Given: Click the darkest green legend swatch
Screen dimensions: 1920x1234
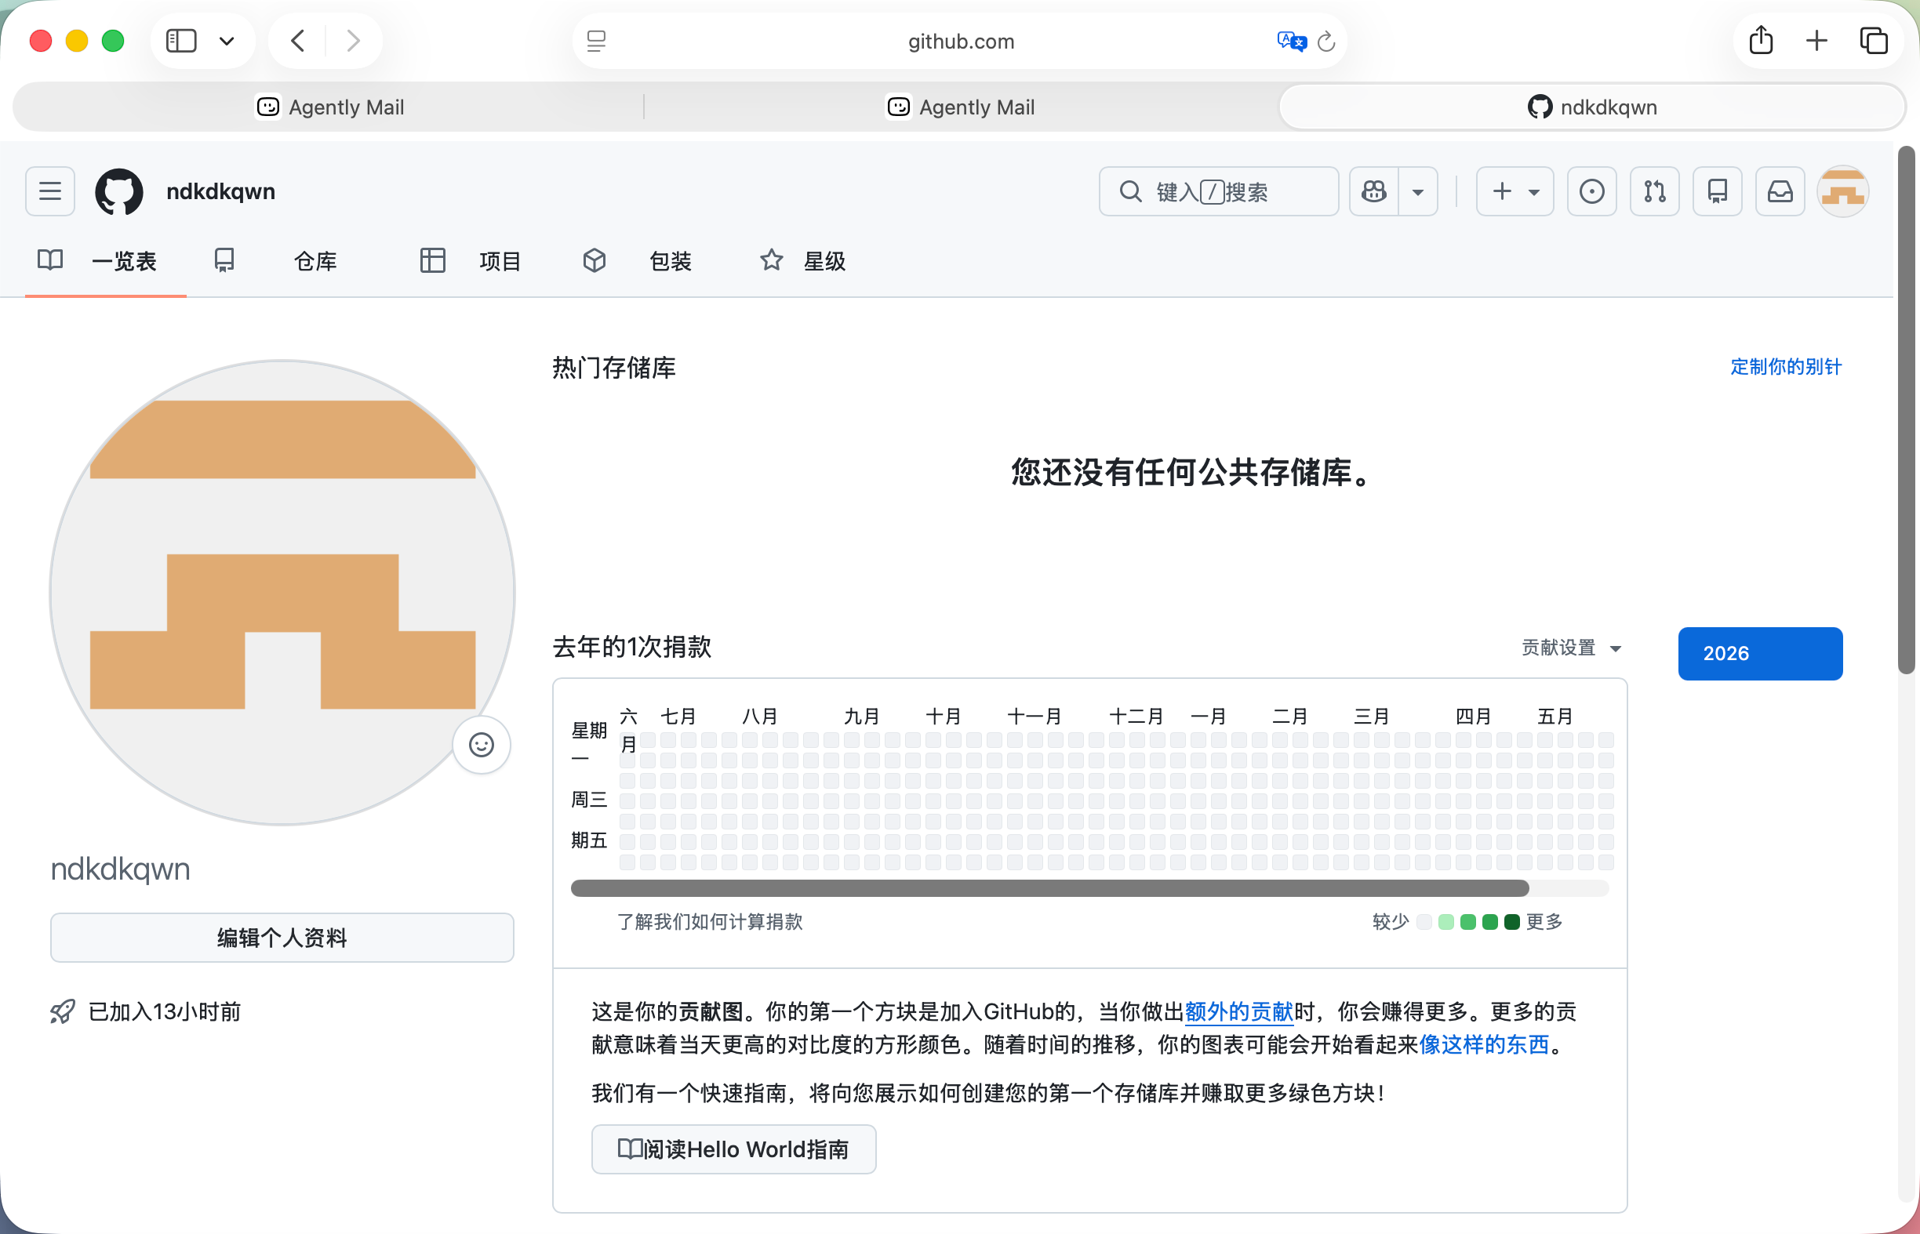Looking at the screenshot, I should [1512, 921].
